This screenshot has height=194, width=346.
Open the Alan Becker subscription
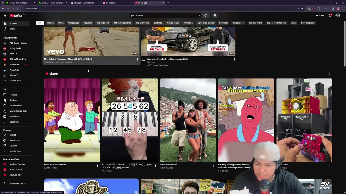(x=15, y=65)
